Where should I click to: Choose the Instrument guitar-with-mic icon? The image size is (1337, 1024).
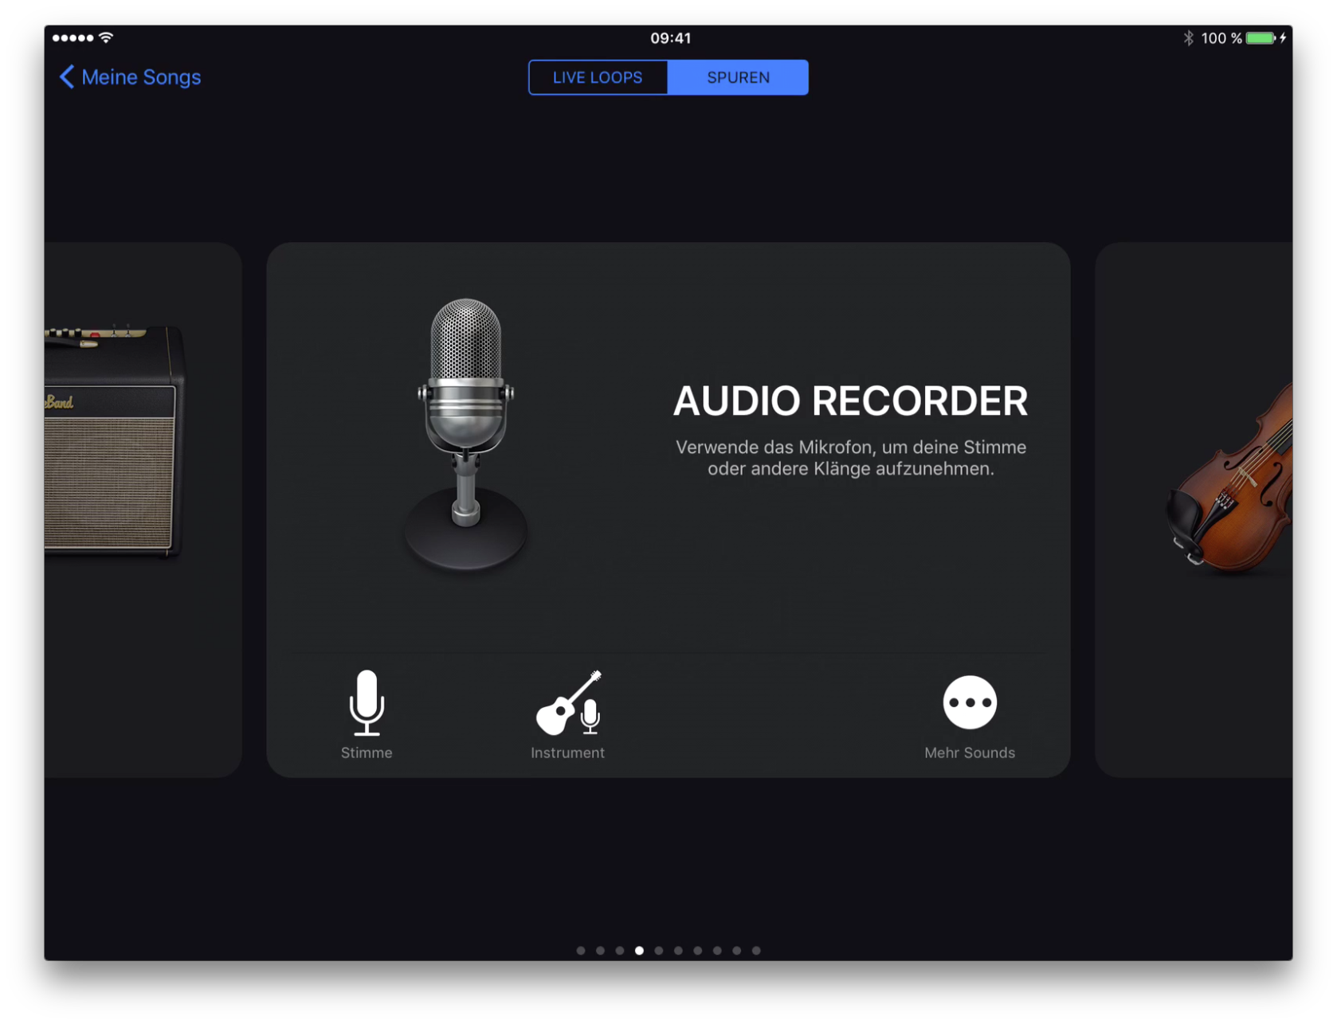[x=568, y=703]
